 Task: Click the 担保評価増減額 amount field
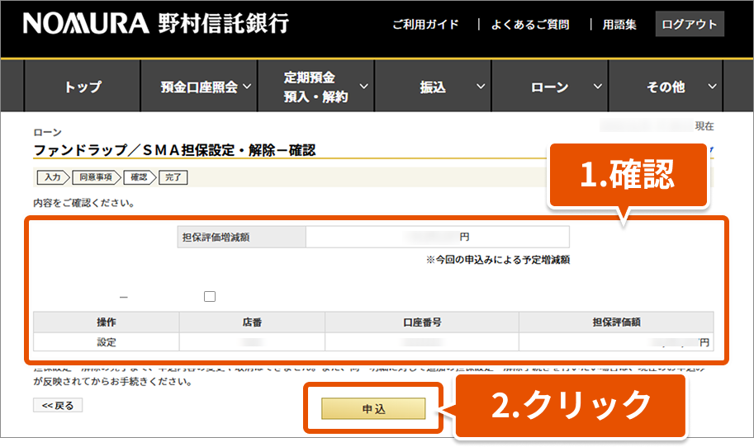[437, 238]
